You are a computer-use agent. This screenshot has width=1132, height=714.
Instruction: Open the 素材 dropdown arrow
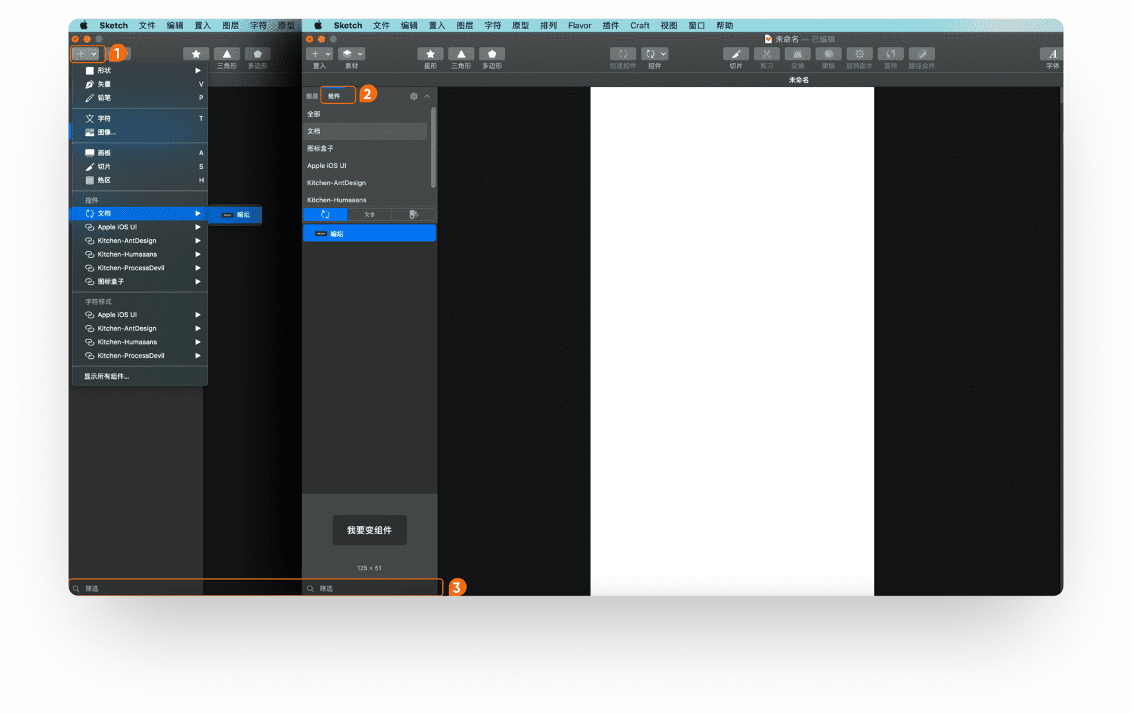point(360,54)
